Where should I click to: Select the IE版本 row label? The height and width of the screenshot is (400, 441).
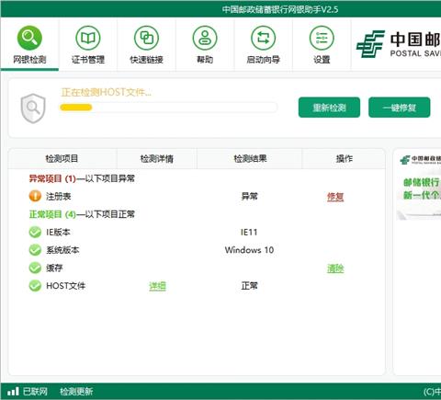58,232
